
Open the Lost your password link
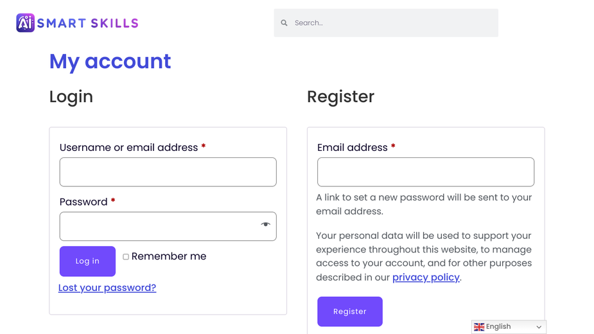(x=107, y=288)
